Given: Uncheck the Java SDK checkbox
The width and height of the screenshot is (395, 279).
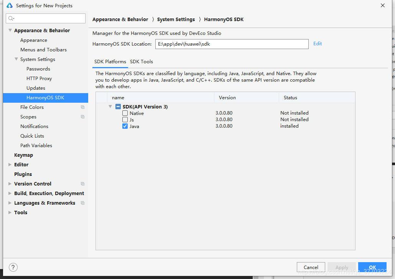Looking at the screenshot, I should coord(125,126).
